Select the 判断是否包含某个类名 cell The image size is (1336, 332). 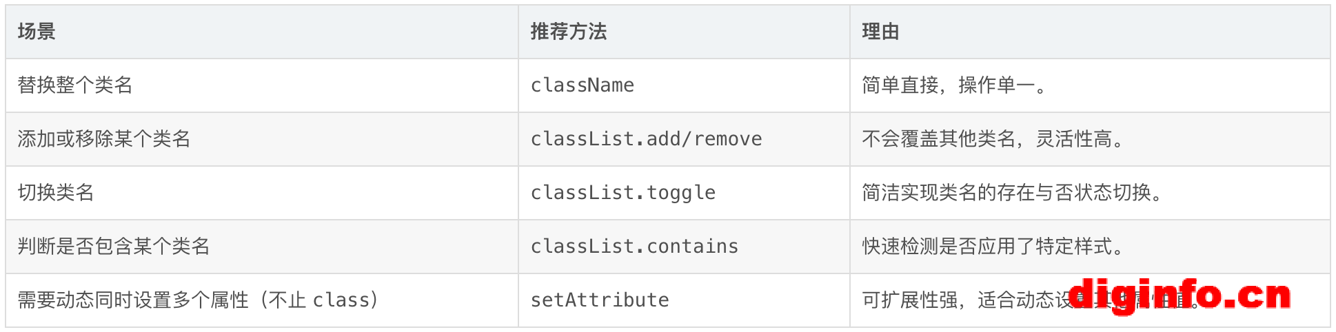point(262,247)
